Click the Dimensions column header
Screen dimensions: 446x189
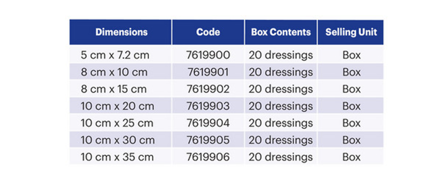point(121,32)
